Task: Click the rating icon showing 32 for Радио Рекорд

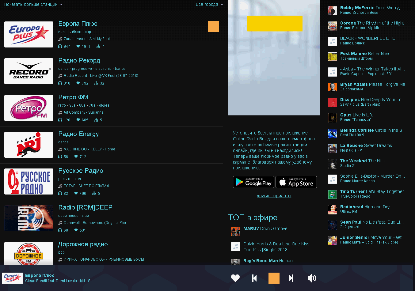Action: 96,83
